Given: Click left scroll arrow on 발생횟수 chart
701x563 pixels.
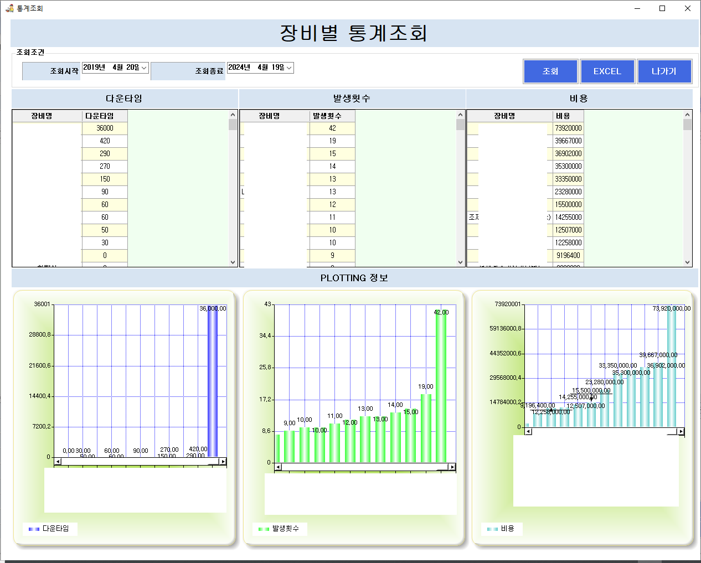Looking at the screenshot, I should click(x=278, y=467).
